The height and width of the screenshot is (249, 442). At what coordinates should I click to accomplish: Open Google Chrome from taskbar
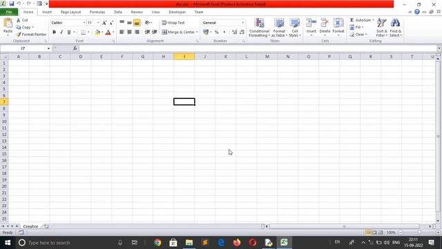[157, 243]
